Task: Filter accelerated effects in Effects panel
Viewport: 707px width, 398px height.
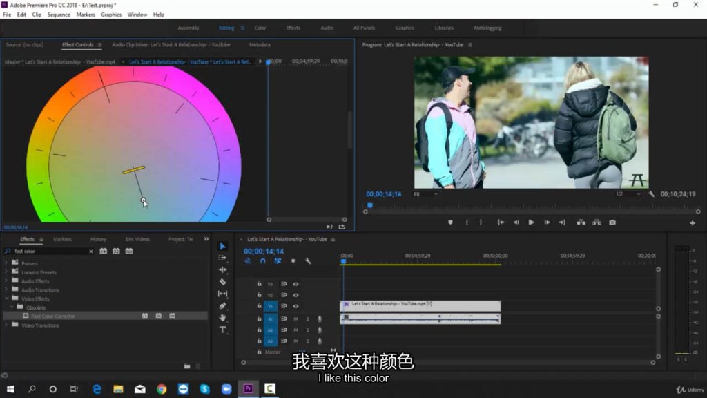Action: 104,252
